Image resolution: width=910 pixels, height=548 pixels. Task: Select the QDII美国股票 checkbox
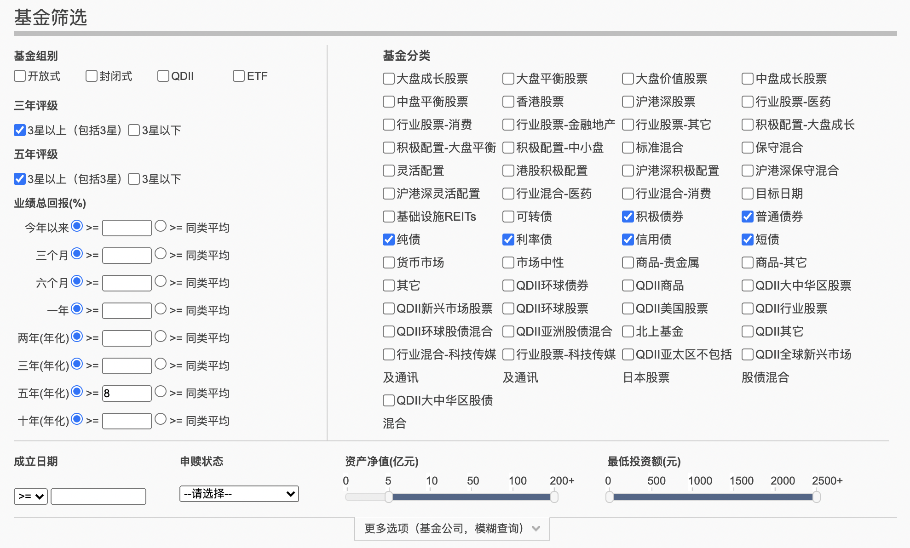628,308
